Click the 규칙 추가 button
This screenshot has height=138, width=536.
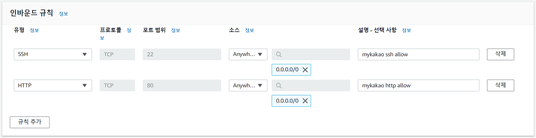pos(30,122)
